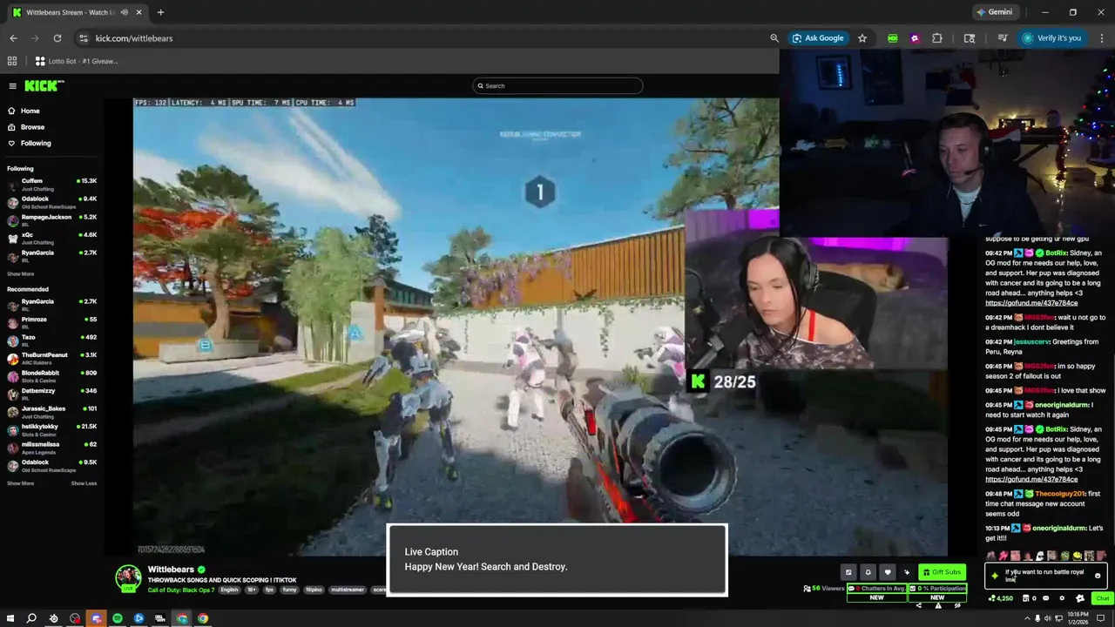The width and height of the screenshot is (1115, 627).
Task: Open the Lotto Bot bookmark
Action: [77, 61]
